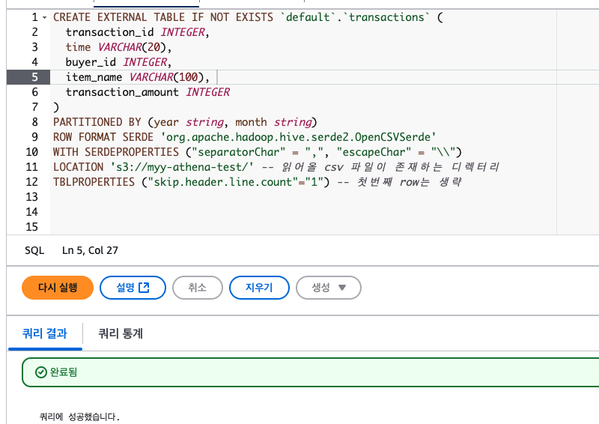Viewport: 599px width, 424px height.
Task: Open the 생성 dropdown menu
Action: pyautogui.click(x=329, y=288)
